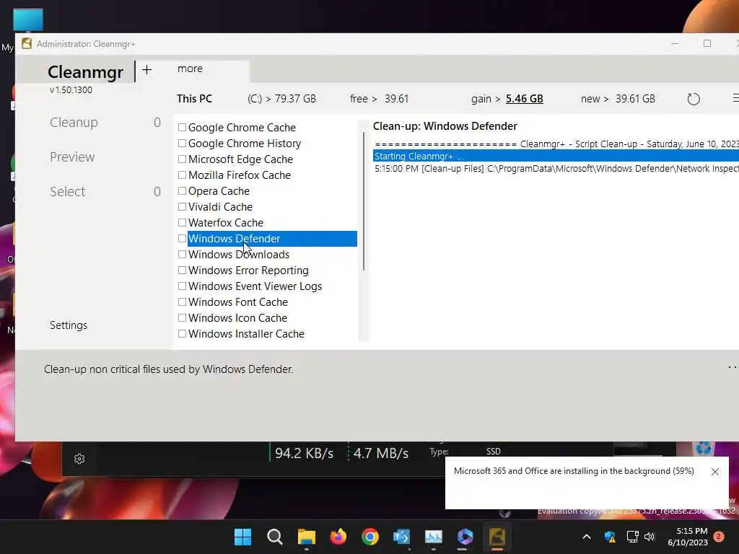Check the Vivaldi Cache checkbox
Screen dimensions: 739x554
[x=182, y=207]
